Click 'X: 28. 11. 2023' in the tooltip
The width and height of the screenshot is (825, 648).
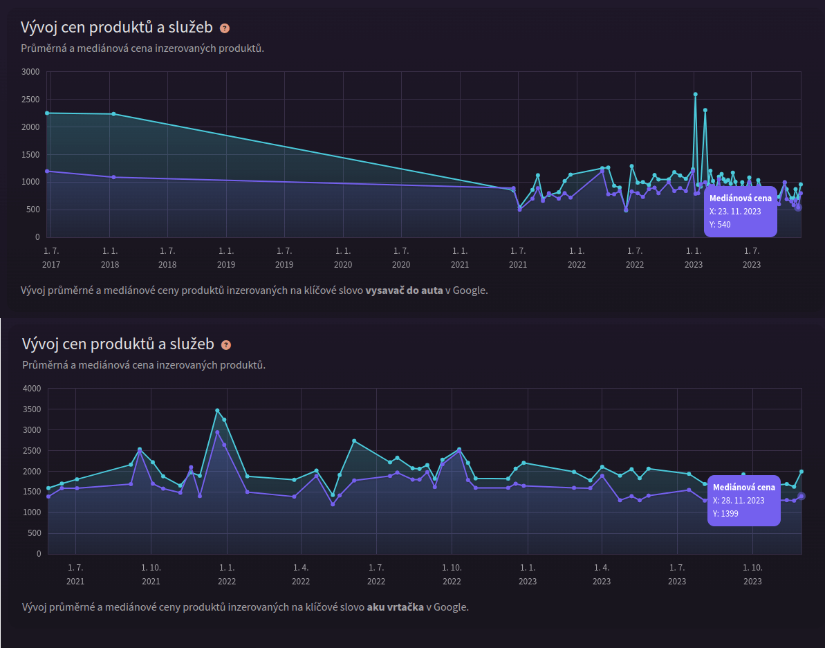click(x=739, y=500)
